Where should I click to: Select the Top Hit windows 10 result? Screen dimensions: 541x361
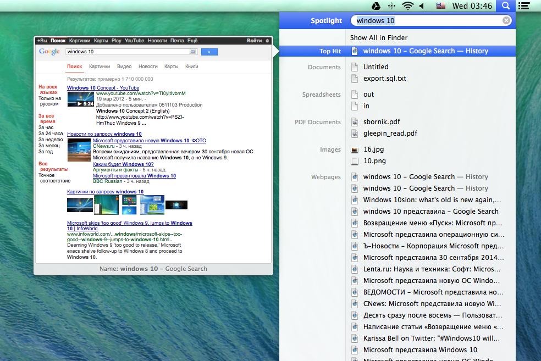(425, 51)
